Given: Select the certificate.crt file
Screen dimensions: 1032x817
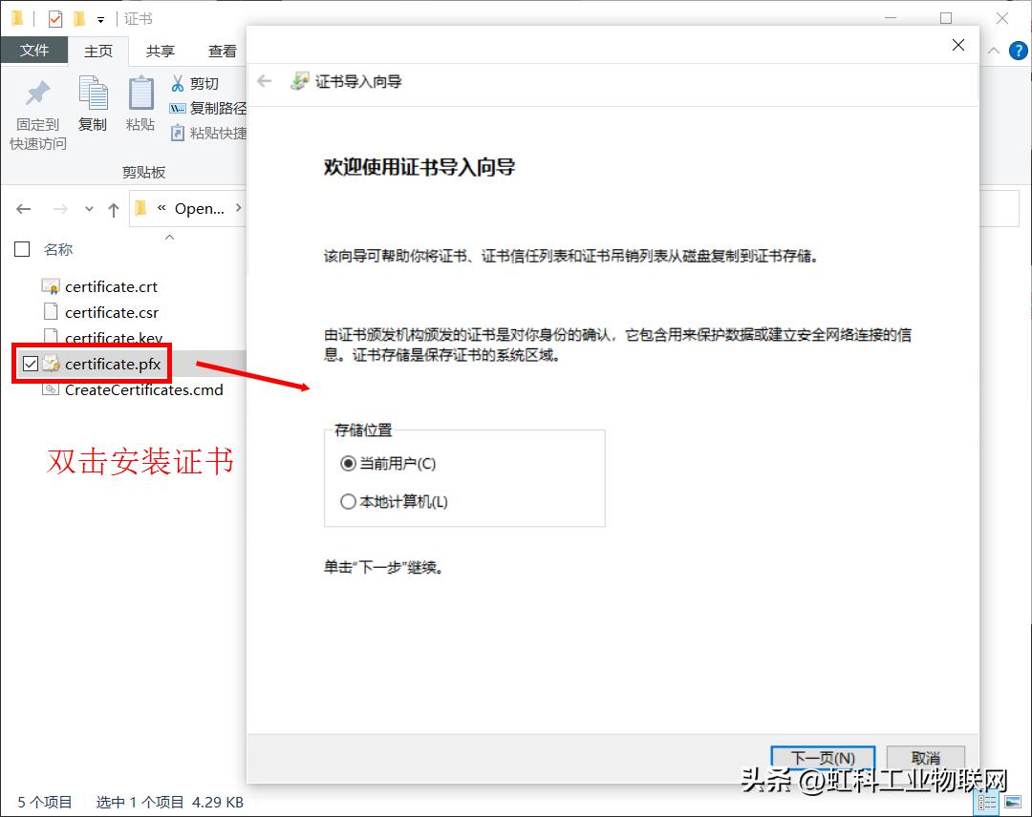Looking at the screenshot, I should tap(108, 285).
